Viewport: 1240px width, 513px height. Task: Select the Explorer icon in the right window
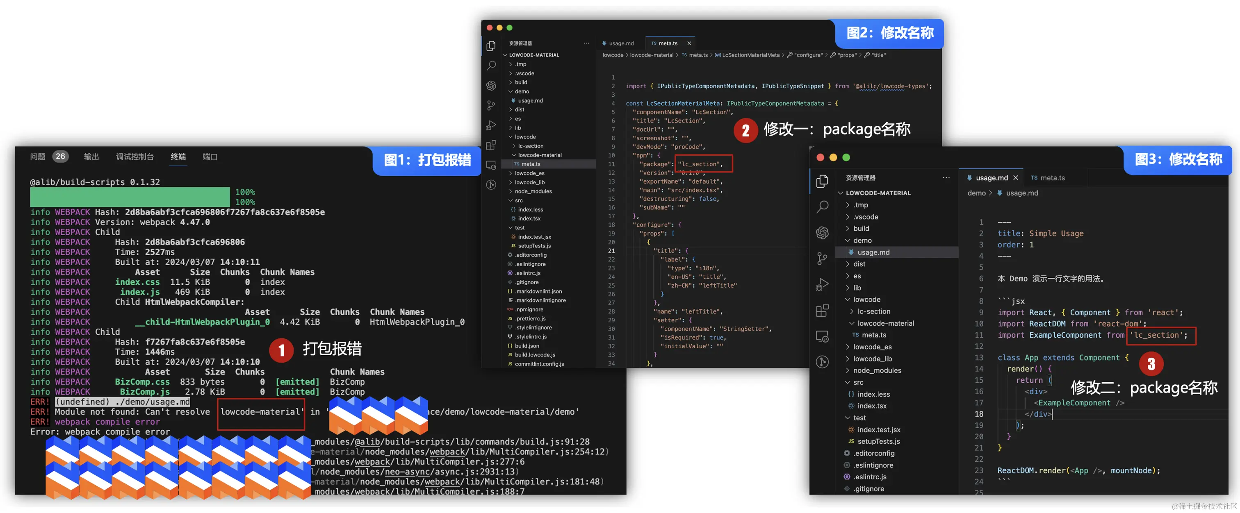click(x=822, y=181)
